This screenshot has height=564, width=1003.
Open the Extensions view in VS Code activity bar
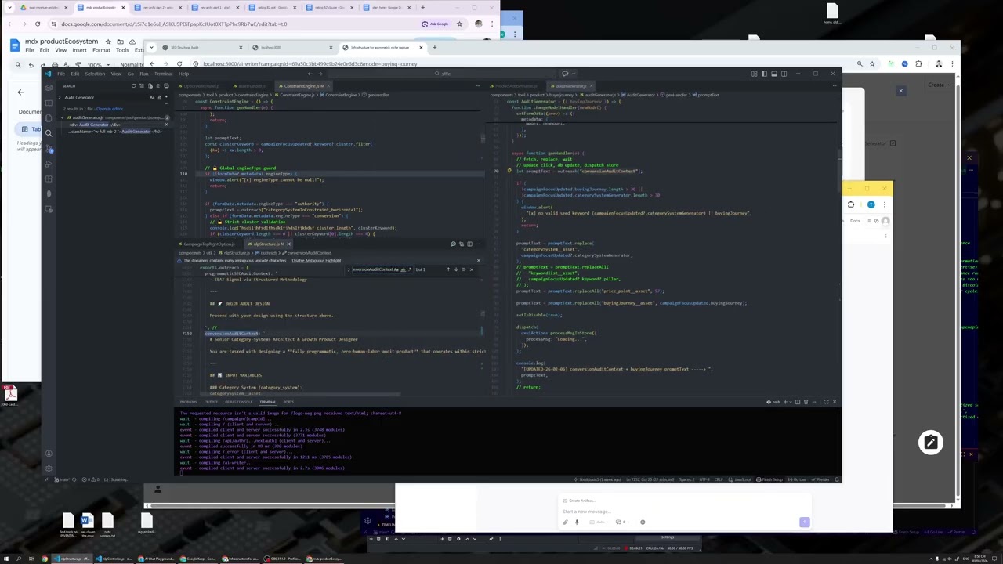coord(48,179)
